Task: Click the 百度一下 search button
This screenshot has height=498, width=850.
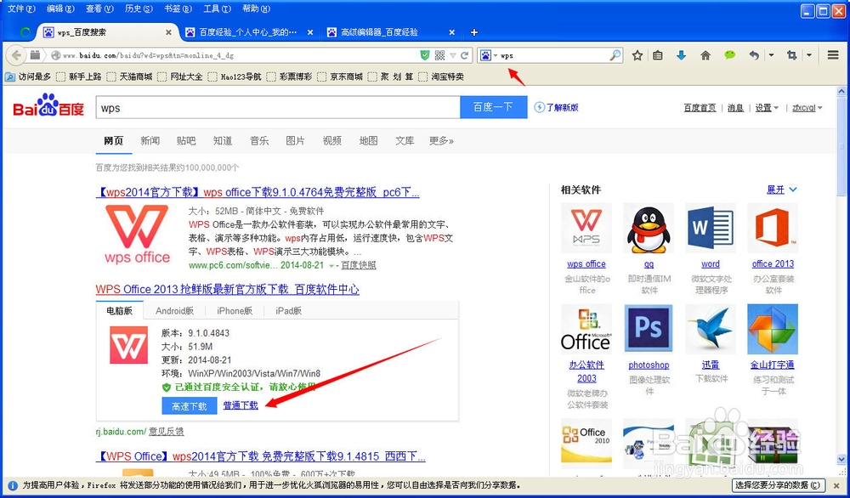Action: point(493,107)
